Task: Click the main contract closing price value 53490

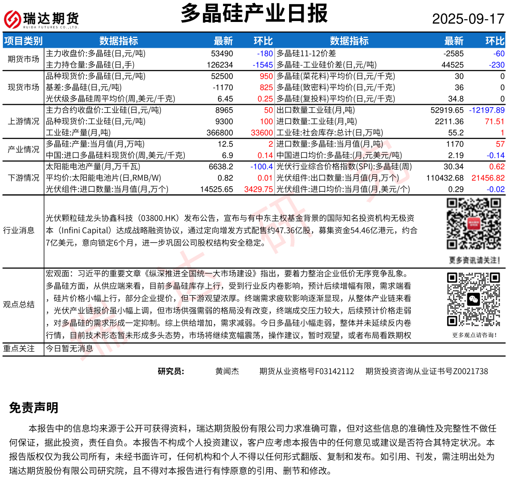Action: pos(222,54)
